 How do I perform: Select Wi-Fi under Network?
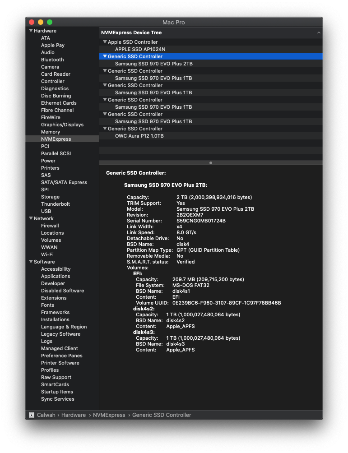(47, 254)
